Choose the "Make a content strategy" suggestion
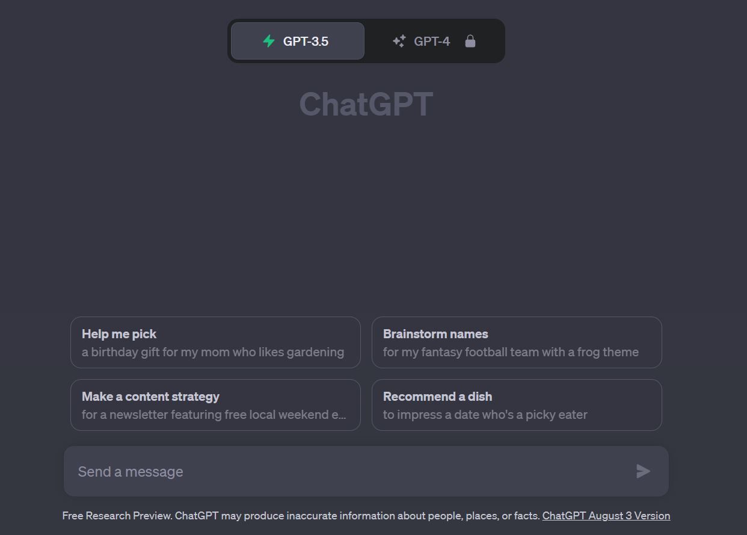This screenshot has height=535, width=747. (x=215, y=405)
